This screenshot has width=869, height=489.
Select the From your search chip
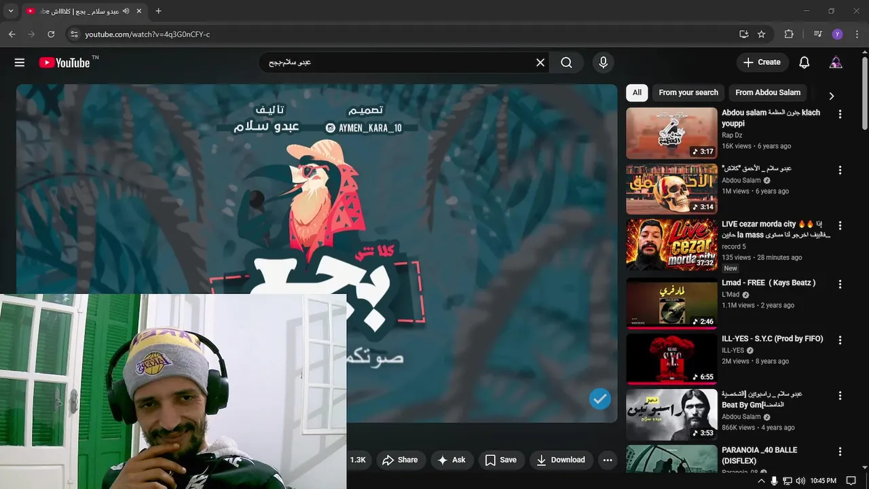pyautogui.click(x=688, y=92)
